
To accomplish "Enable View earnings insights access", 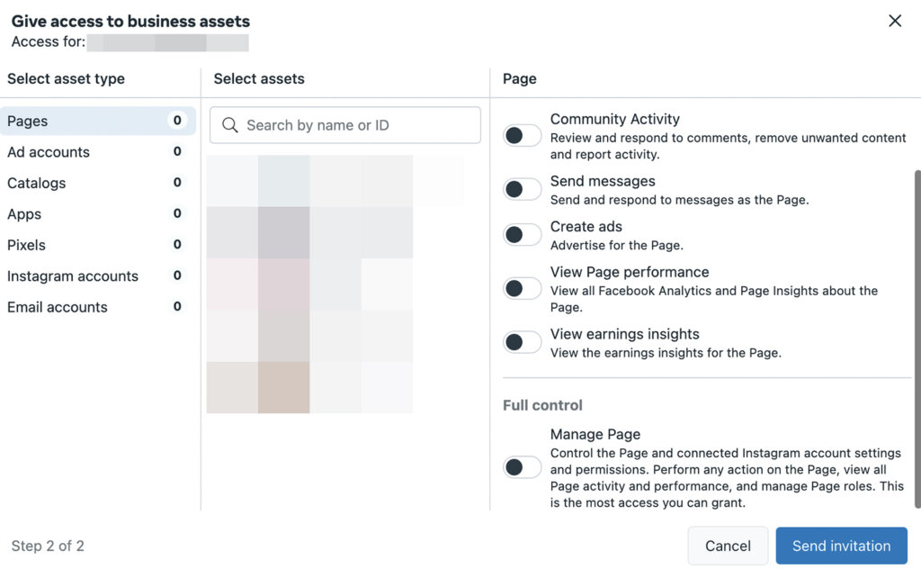I will (x=522, y=342).
